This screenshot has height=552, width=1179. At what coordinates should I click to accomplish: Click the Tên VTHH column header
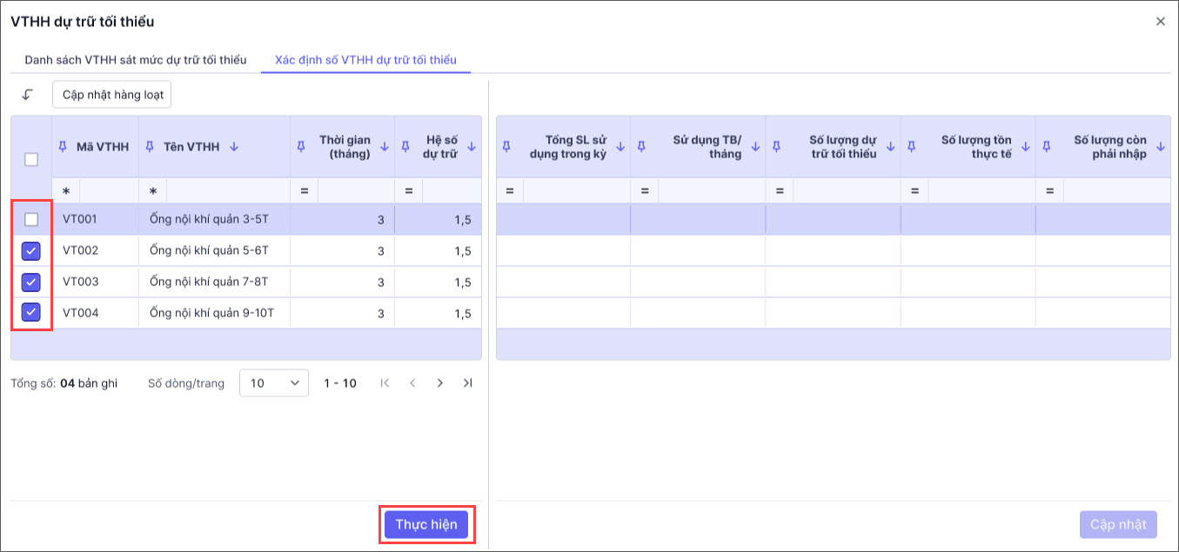pyautogui.click(x=214, y=147)
